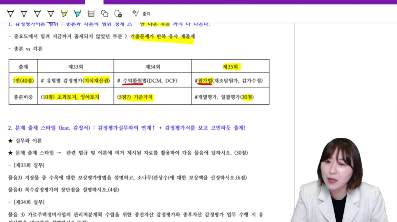Click the [제34회 실무] line

26,202
